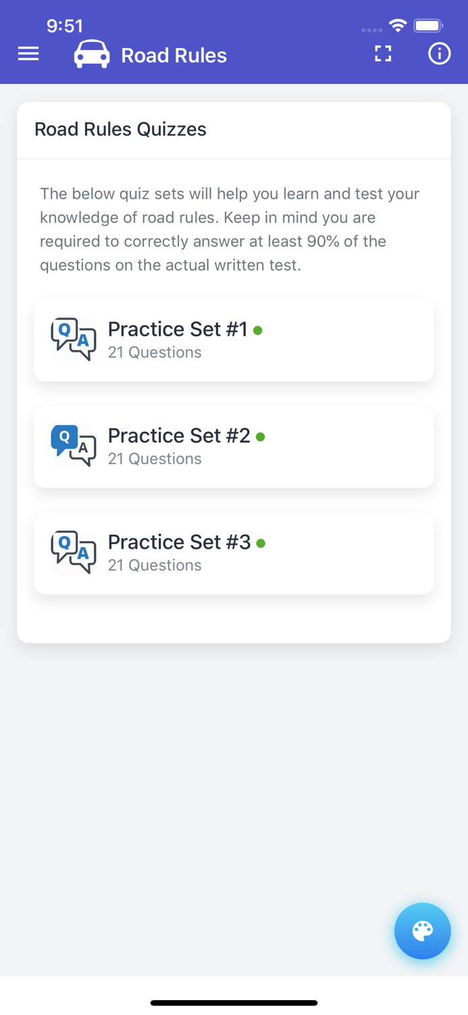Open Practice Set #3 quiz
The height and width of the screenshot is (1015, 468).
click(234, 553)
